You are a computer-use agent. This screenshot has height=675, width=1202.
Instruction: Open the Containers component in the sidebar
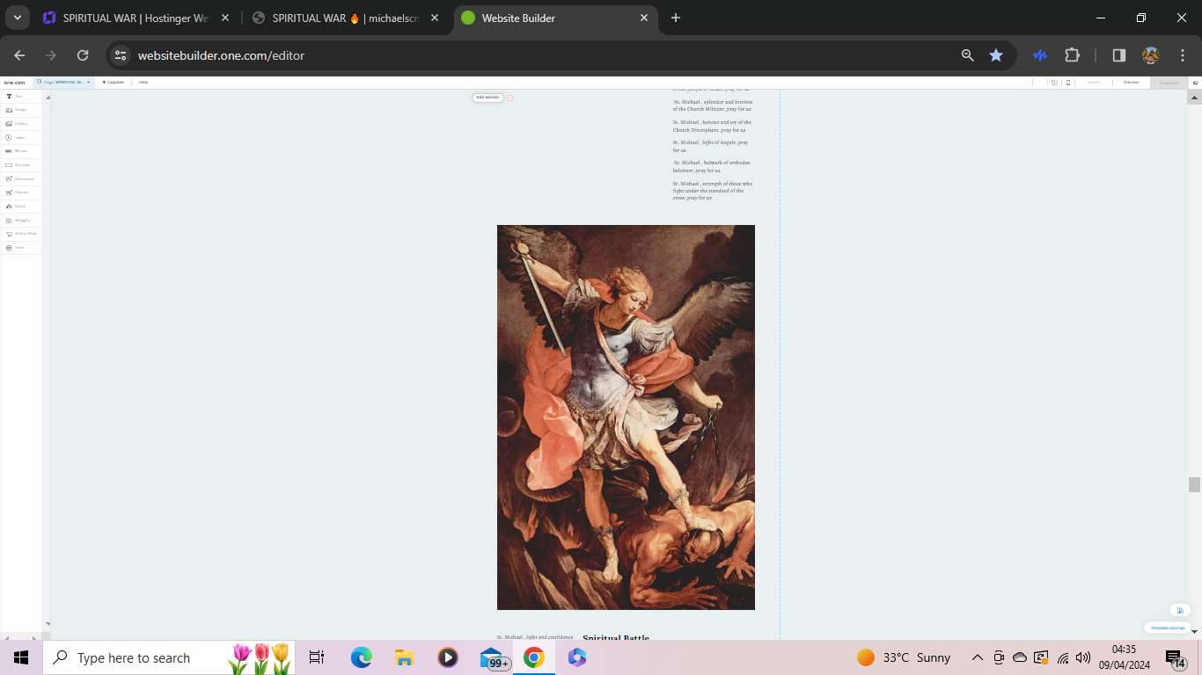tap(20, 178)
